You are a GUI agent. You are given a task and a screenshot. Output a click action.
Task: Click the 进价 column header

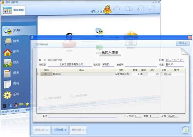152,70
